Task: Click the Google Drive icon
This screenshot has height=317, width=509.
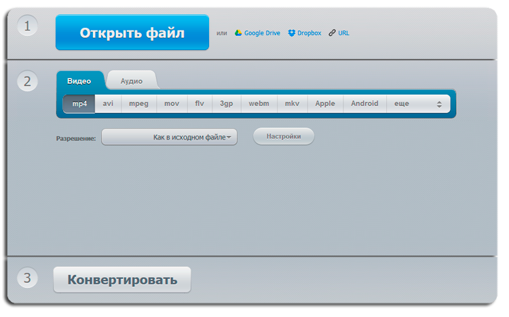Action: click(x=238, y=33)
